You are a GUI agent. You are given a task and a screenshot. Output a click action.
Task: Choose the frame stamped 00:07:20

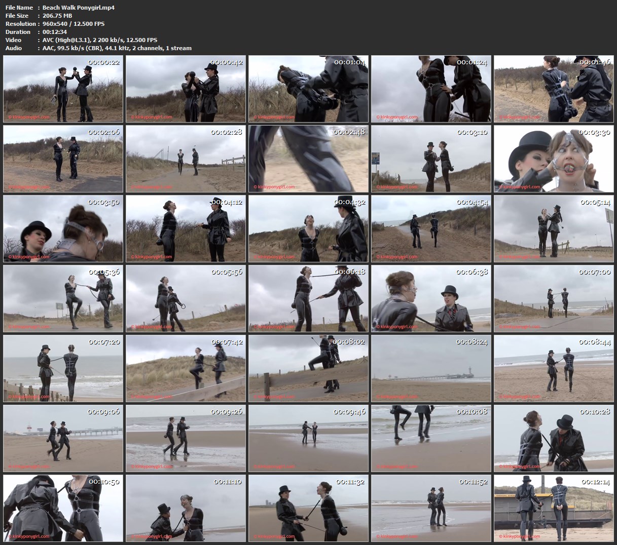pyautogui.click(x=63, y=368)
